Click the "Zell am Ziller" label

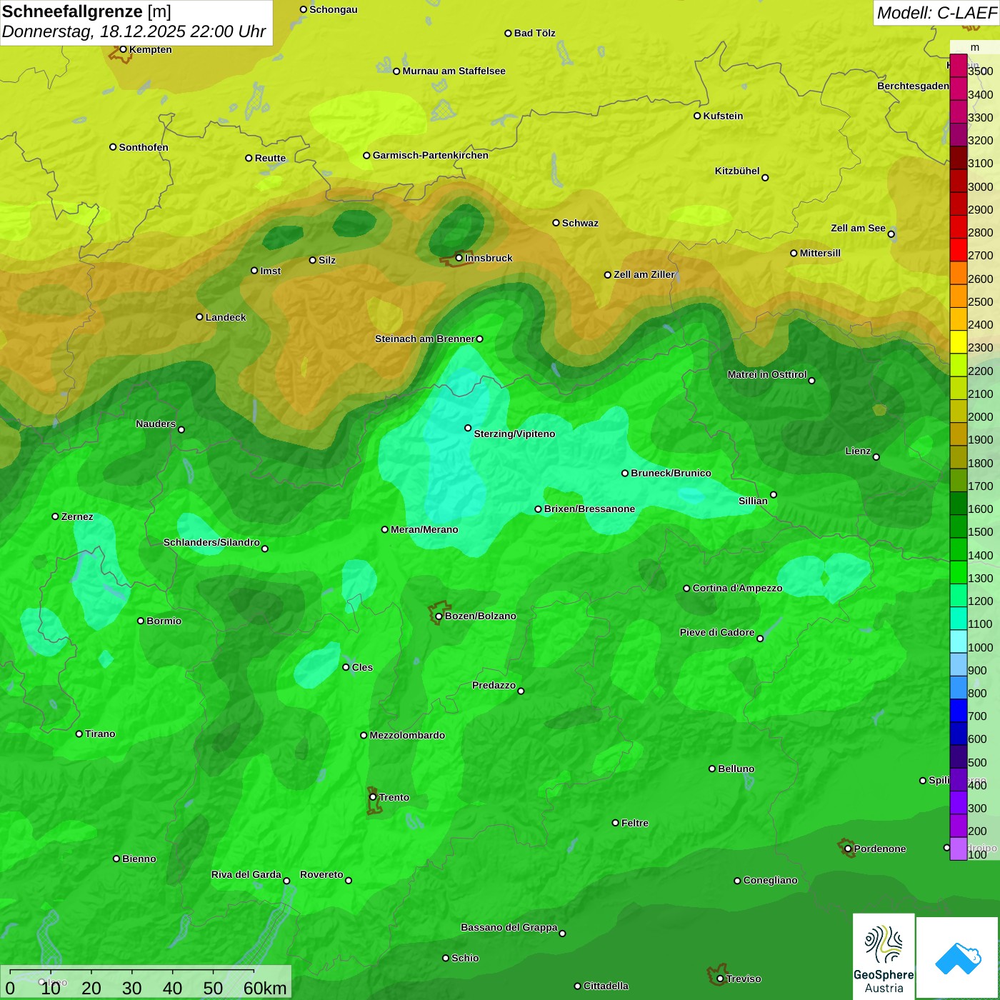[x=644, y=274]
